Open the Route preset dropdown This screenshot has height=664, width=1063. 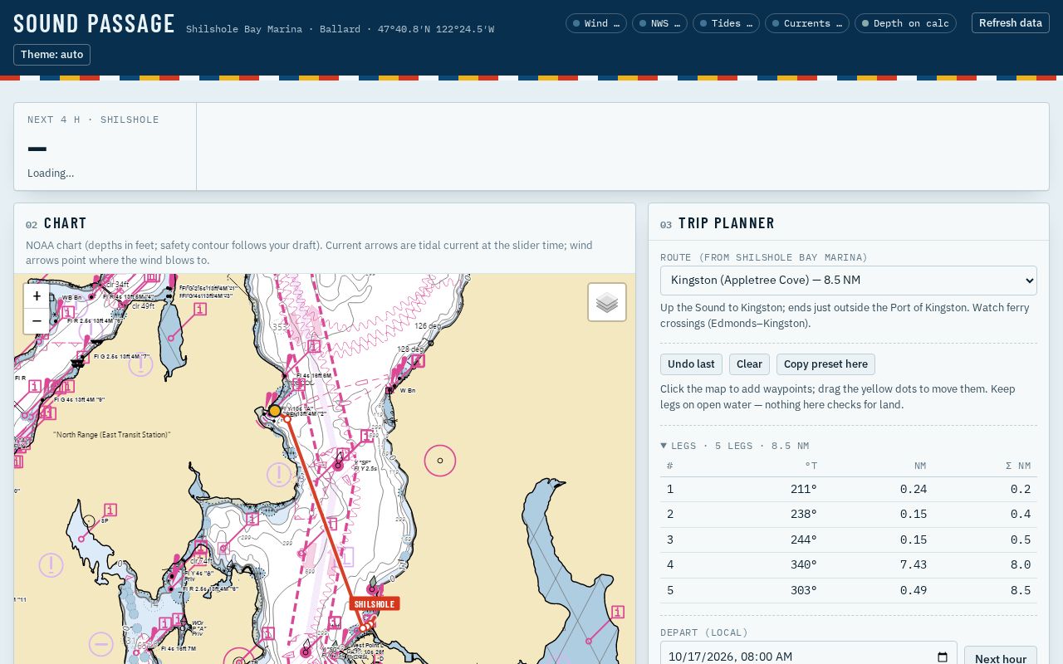849,281
